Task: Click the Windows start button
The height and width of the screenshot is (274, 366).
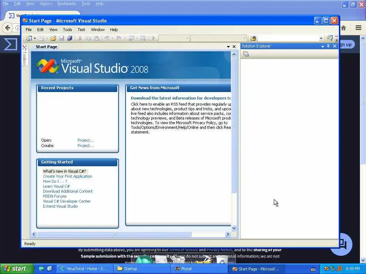Action: point(16,269)
